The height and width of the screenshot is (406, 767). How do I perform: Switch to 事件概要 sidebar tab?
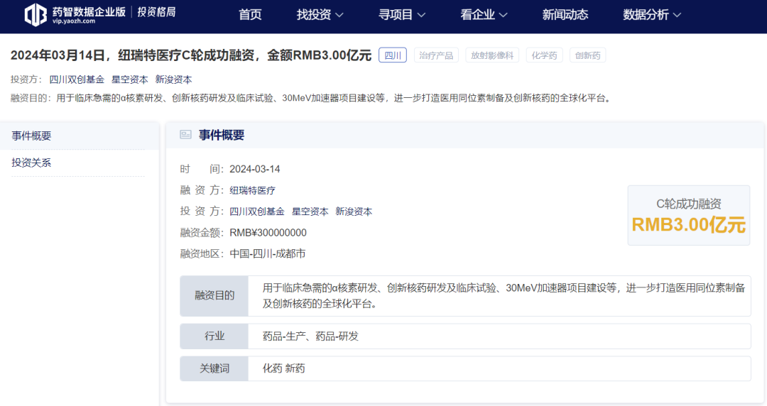(80, 136)
